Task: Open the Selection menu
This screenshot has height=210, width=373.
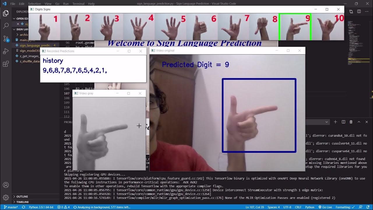Action: pyautogui.click(x=34, y=4)
